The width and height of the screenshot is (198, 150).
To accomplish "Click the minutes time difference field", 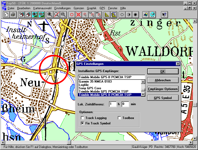I will click(x=125, y=104).
